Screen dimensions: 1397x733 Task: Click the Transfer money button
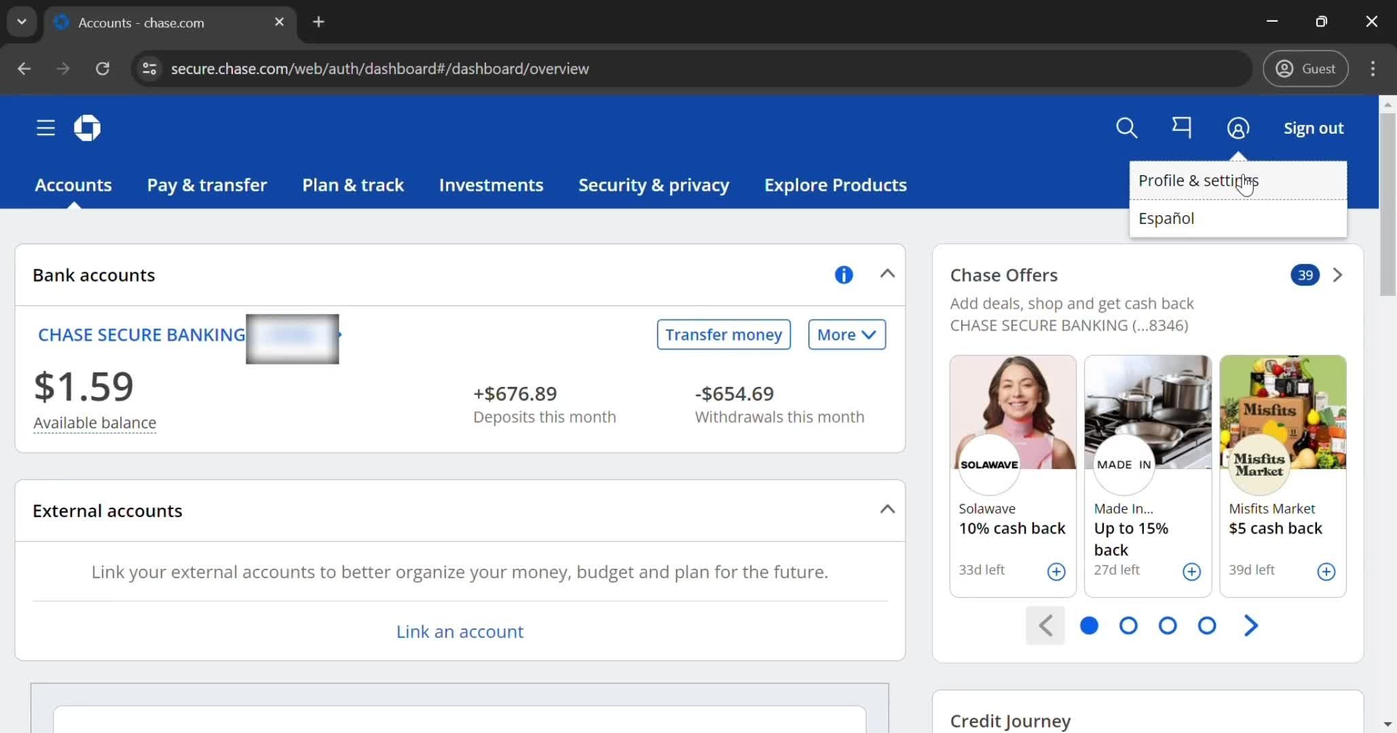tap(724, 335)
